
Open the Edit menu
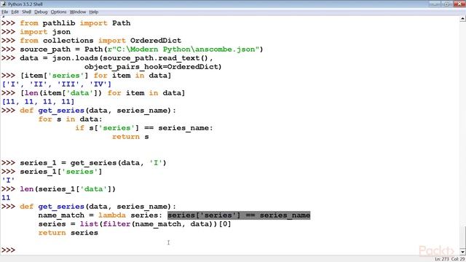click(x=15, y=12)
